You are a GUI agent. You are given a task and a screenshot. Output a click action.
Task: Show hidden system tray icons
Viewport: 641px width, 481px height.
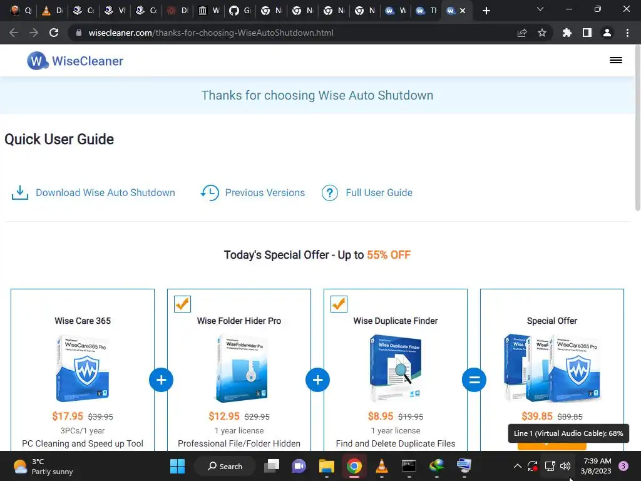[517, 466]
